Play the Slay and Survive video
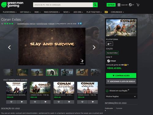The height and width of the screenshot is (115, 153). pos(52,47)
